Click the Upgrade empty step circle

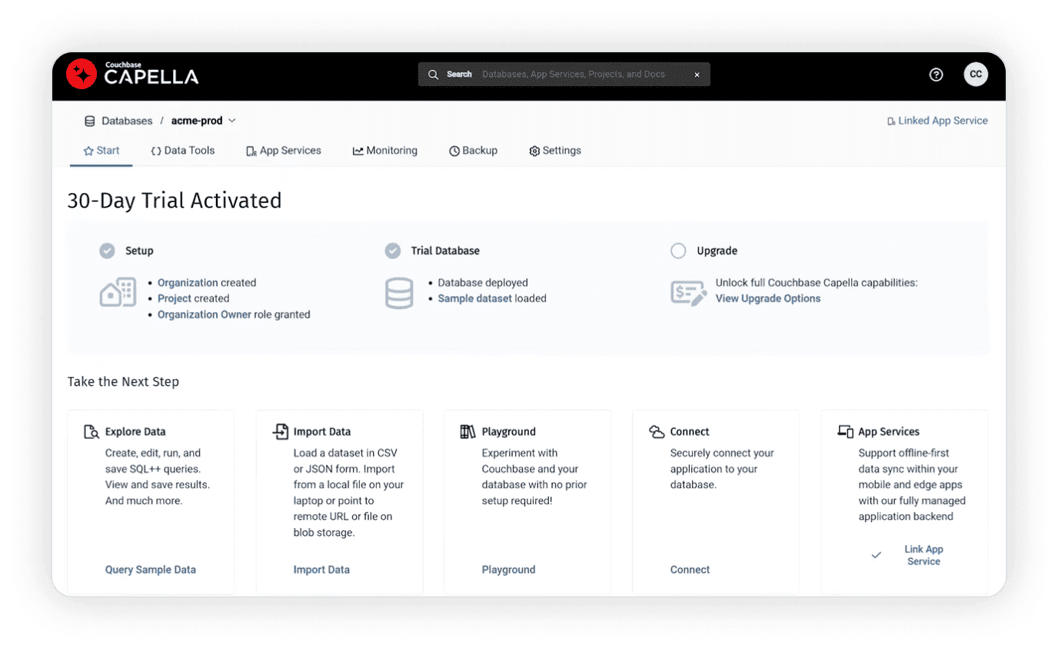[678, 251]
